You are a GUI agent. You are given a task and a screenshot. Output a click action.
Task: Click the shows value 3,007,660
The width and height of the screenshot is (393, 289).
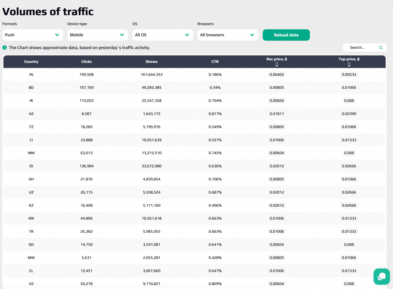tap(152, 271)
